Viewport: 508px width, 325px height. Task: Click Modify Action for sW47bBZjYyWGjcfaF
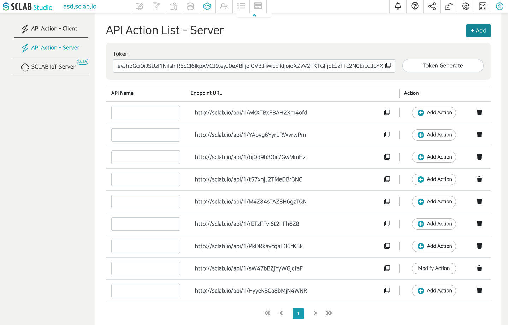434,268
